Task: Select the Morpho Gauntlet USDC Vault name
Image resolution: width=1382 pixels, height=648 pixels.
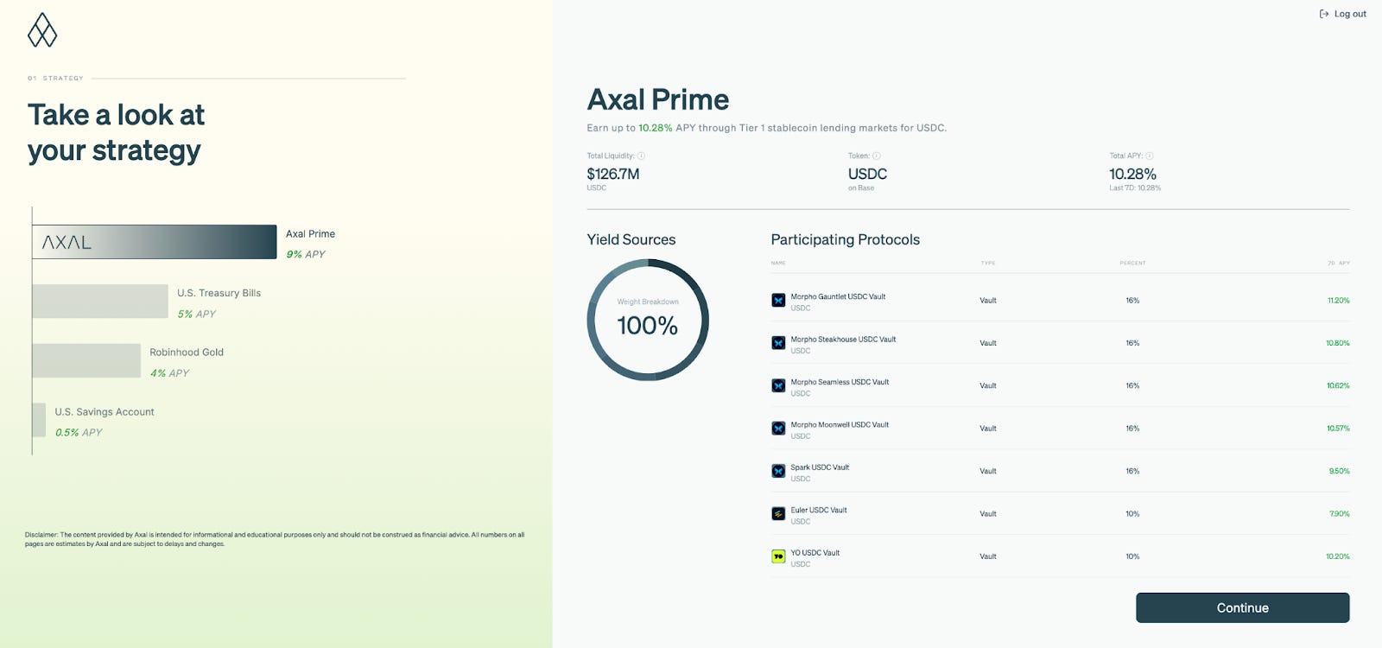Action: tap(838, 296)
